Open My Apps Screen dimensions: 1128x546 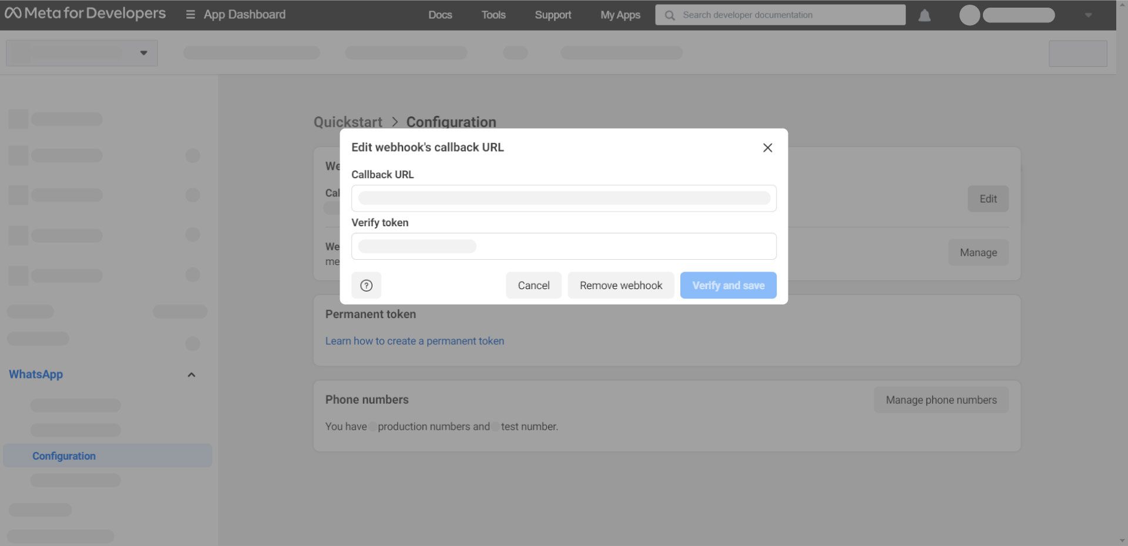[x=620, y=15]
